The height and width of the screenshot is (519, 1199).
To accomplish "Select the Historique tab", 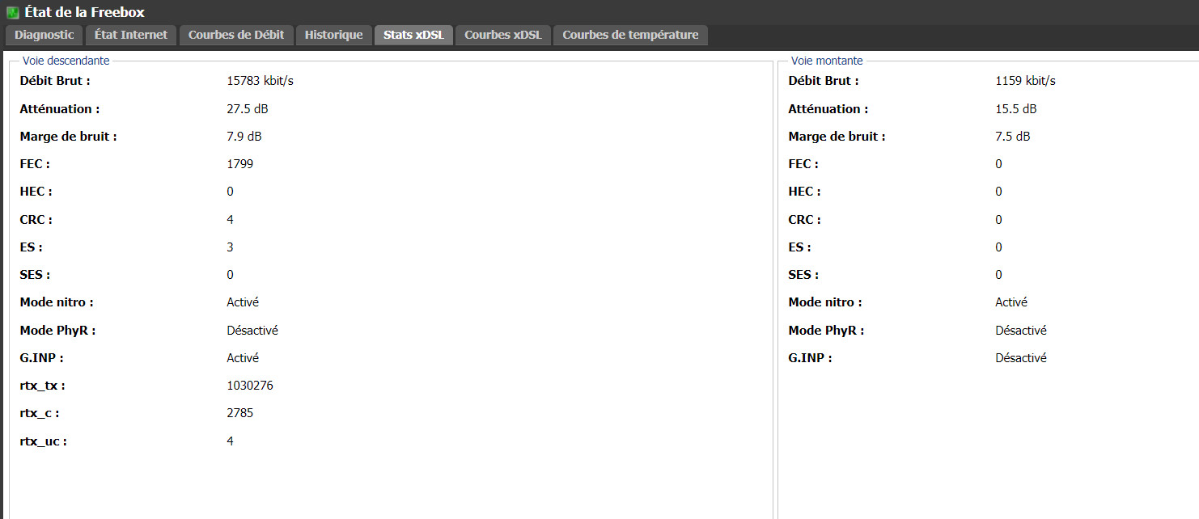I will click(333, 35).
